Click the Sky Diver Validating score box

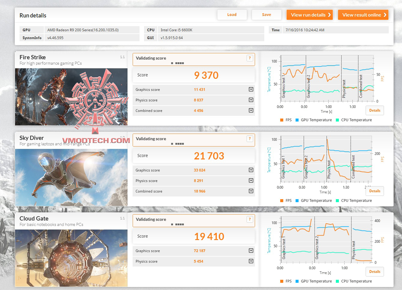194,140
